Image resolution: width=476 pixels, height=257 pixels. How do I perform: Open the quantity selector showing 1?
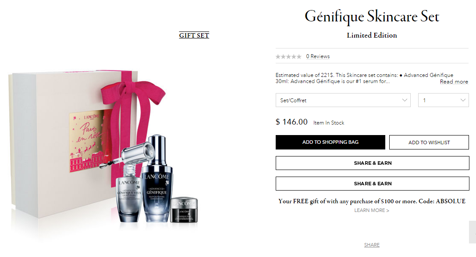443,100
